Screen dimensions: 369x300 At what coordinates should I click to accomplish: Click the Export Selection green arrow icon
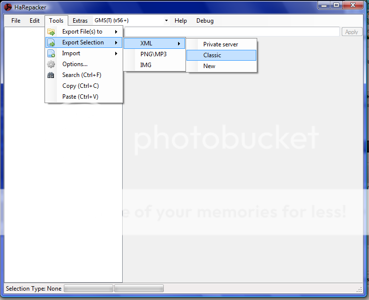click(x=51, y=43)
